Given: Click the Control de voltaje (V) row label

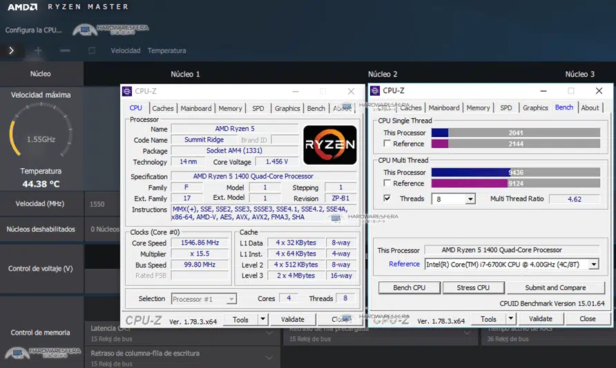Looking at the screenshot, I should [x=41, y=269].
